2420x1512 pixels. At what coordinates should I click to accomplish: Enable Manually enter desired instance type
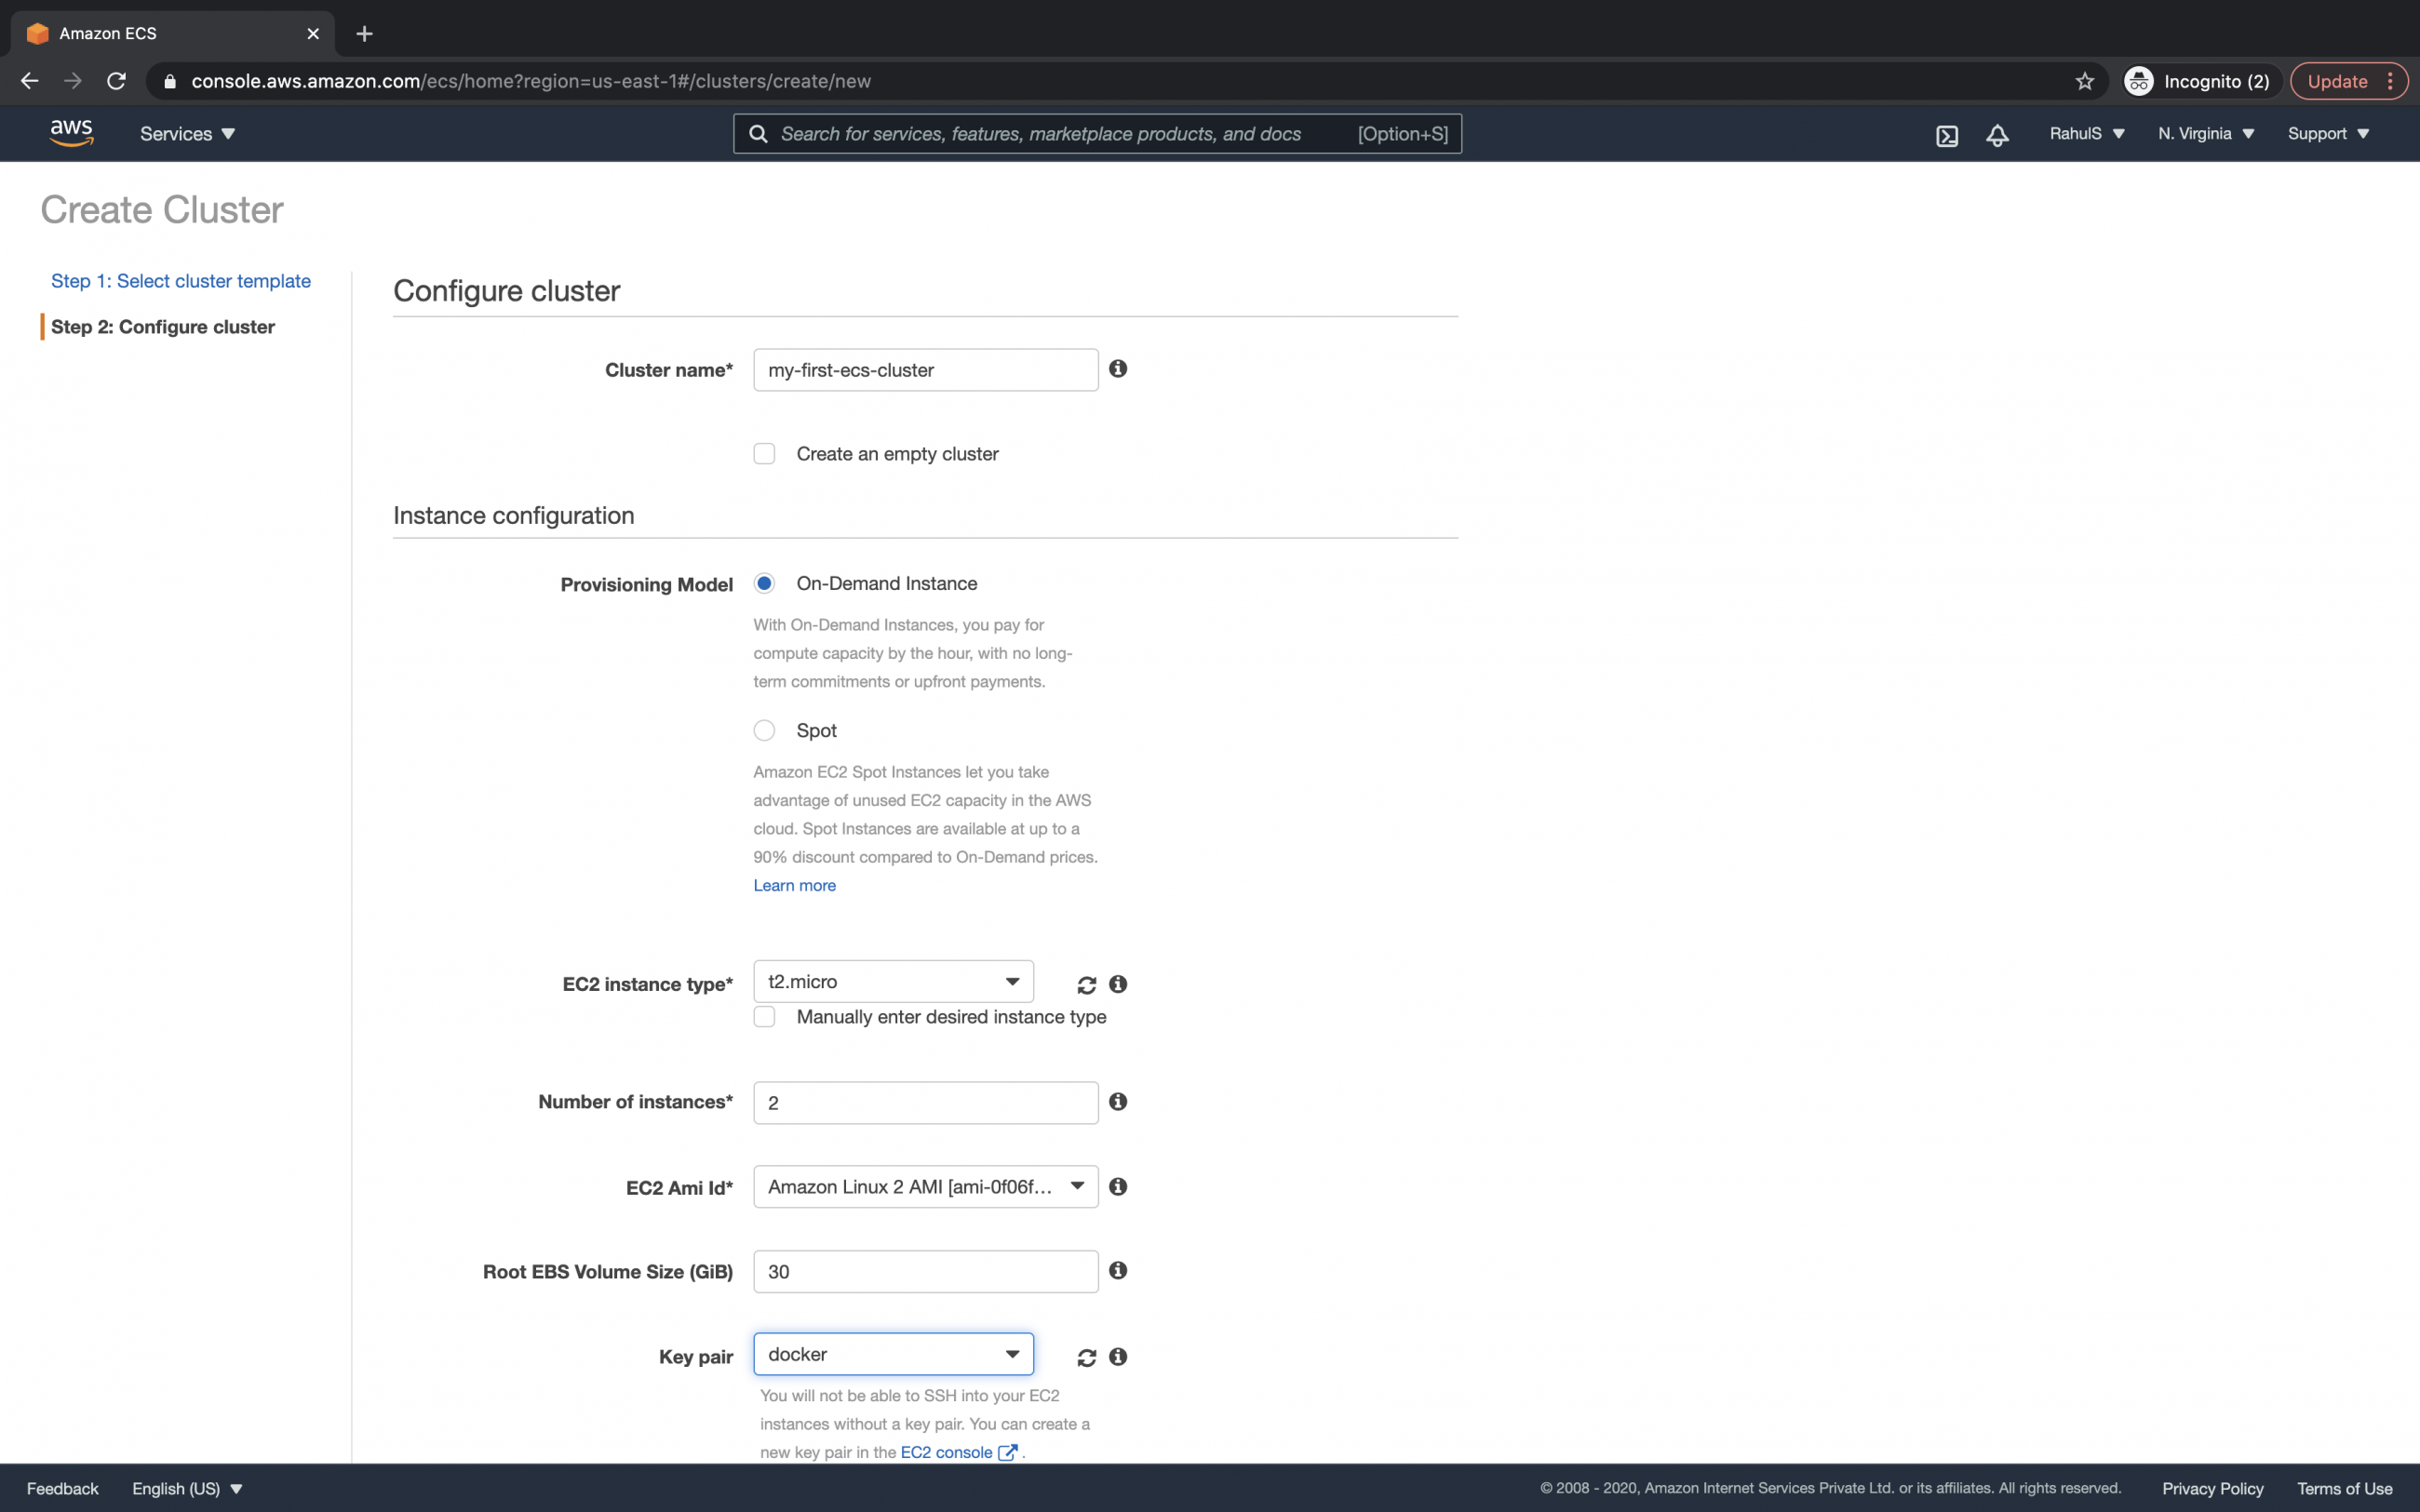pyautogui.click(x=764, y=1016)
